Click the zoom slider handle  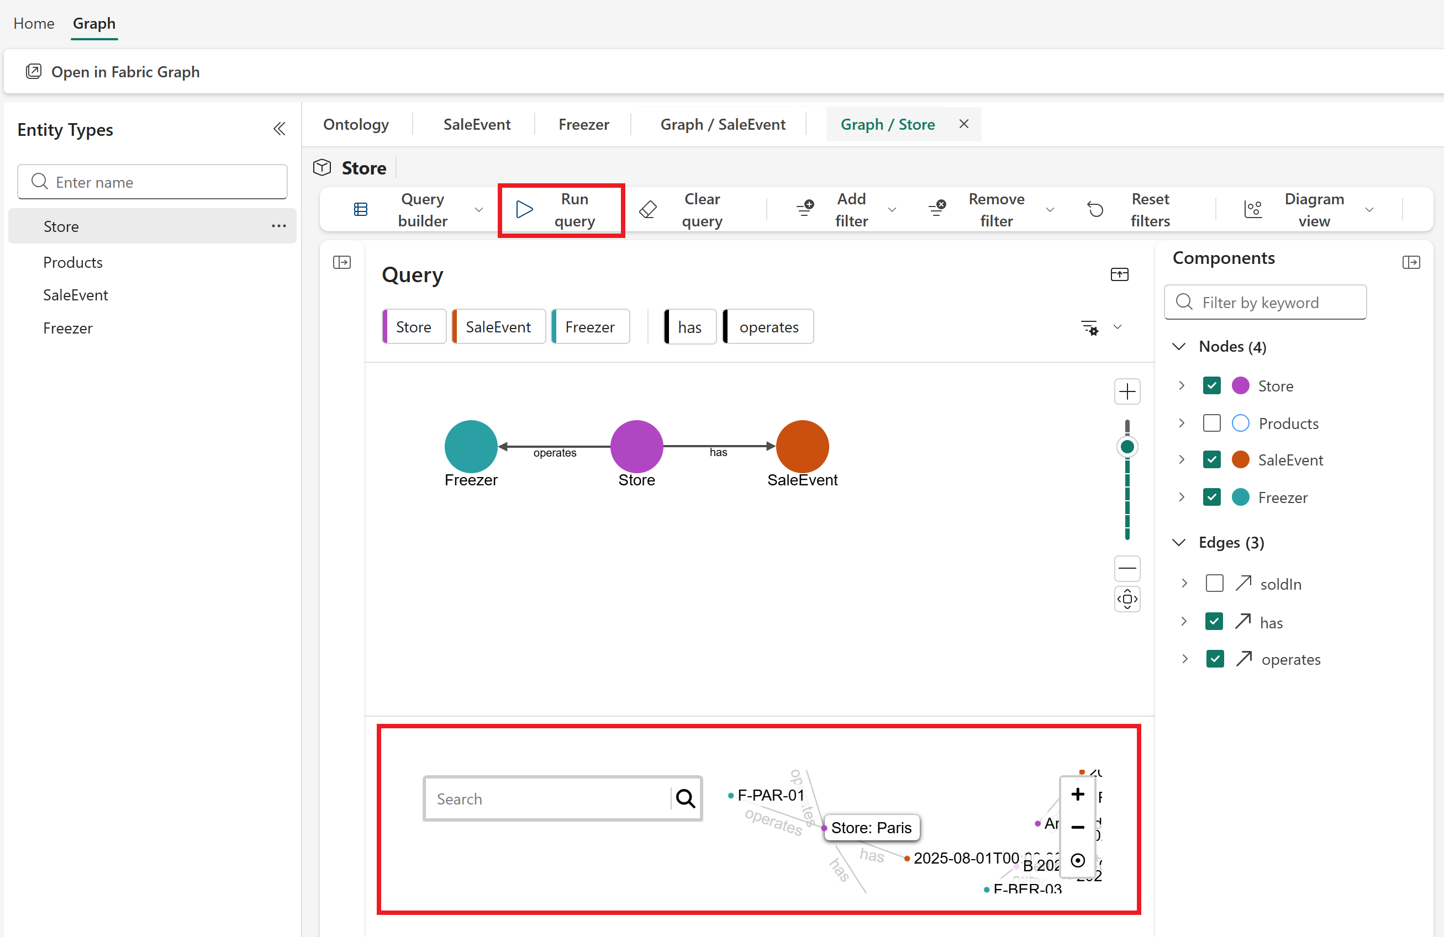[1127, 447]
